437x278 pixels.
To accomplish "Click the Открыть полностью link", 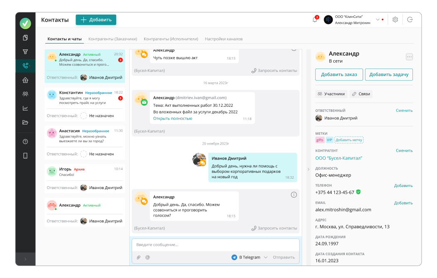I will click(172, 118).
